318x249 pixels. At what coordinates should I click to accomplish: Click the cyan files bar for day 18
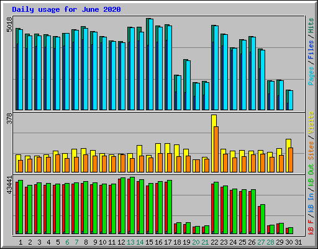click(x=179, y=93)
